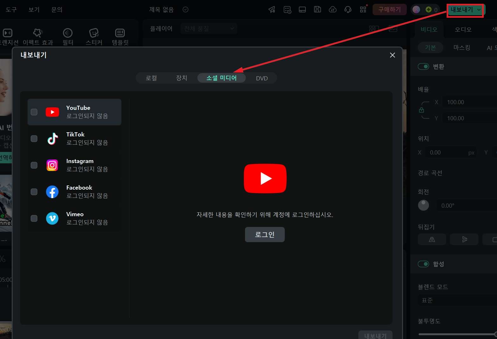Screen dimensions: 497x339
Task: Click the flip horizontal icon
Action: [x=432, y=239]
